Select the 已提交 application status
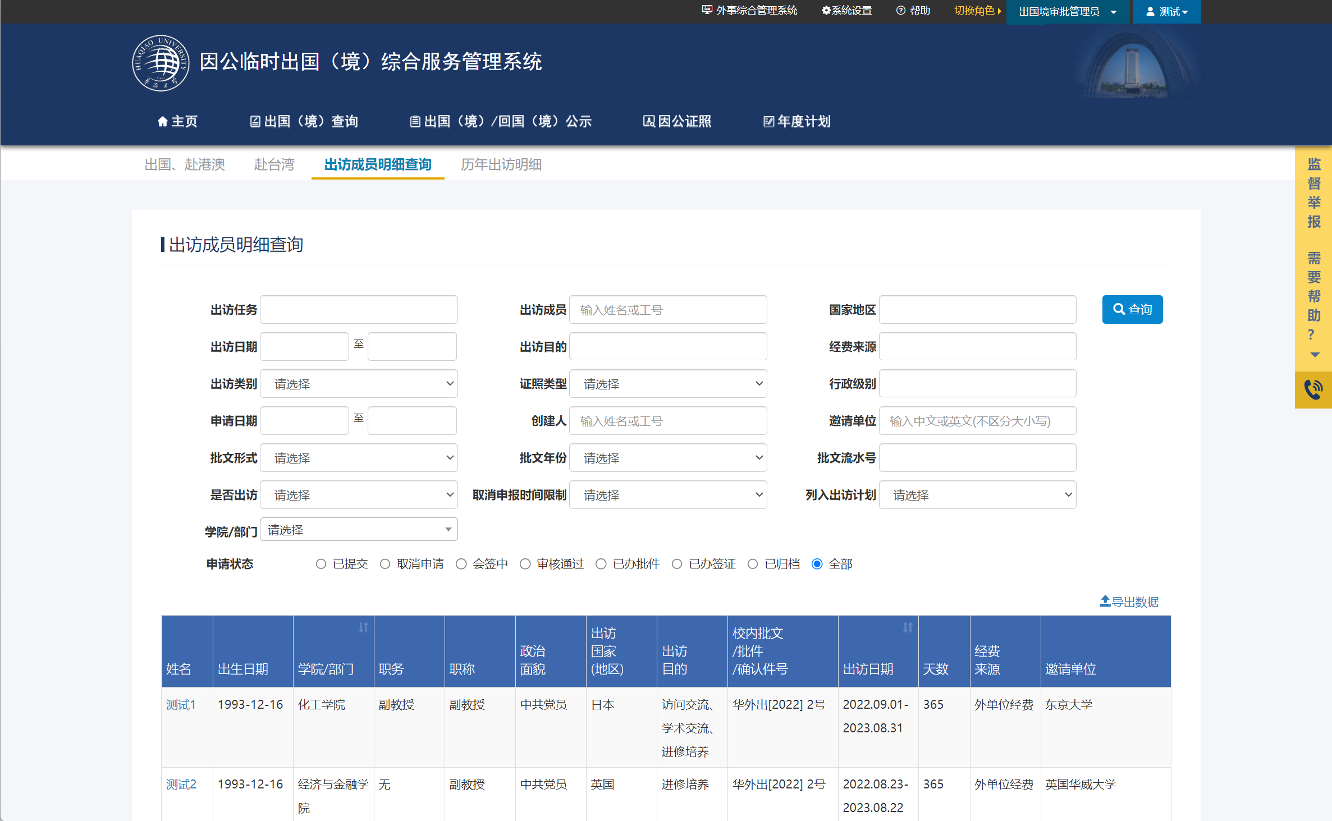This screenshot has width=1332, height=821. click(x=321, y=564)
